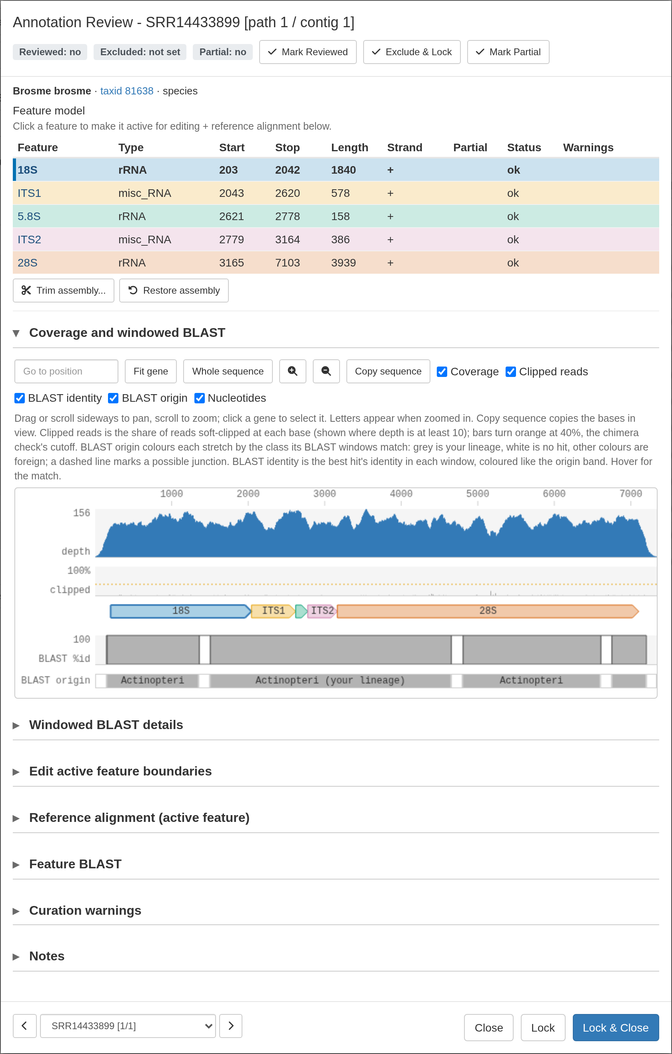672x1054 pixels.
Task: Select the 28S gene arrow in the track
Action: click(x=488, y=611)
